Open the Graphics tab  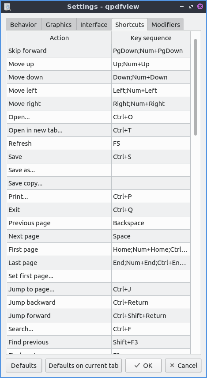click(59, 25)
